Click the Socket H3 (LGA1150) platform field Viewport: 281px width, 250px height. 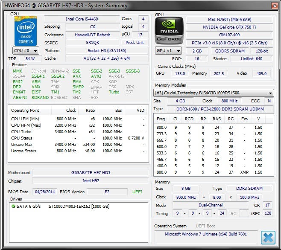(107, 50)
